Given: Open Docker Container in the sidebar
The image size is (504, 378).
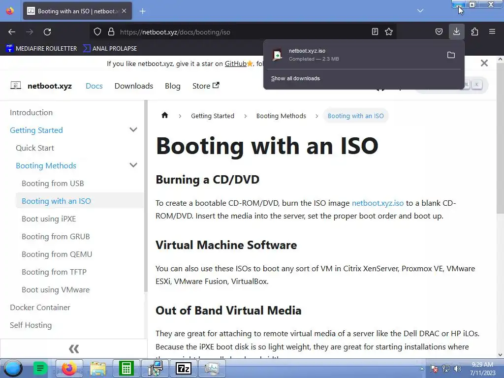Looking at the screenshot, I should click(x=40, y=307).
